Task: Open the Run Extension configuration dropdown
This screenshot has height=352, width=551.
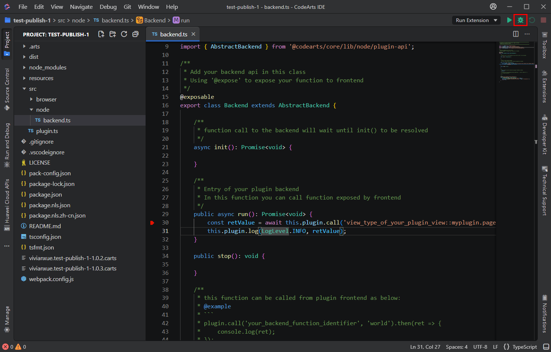Action: (476, 20)
